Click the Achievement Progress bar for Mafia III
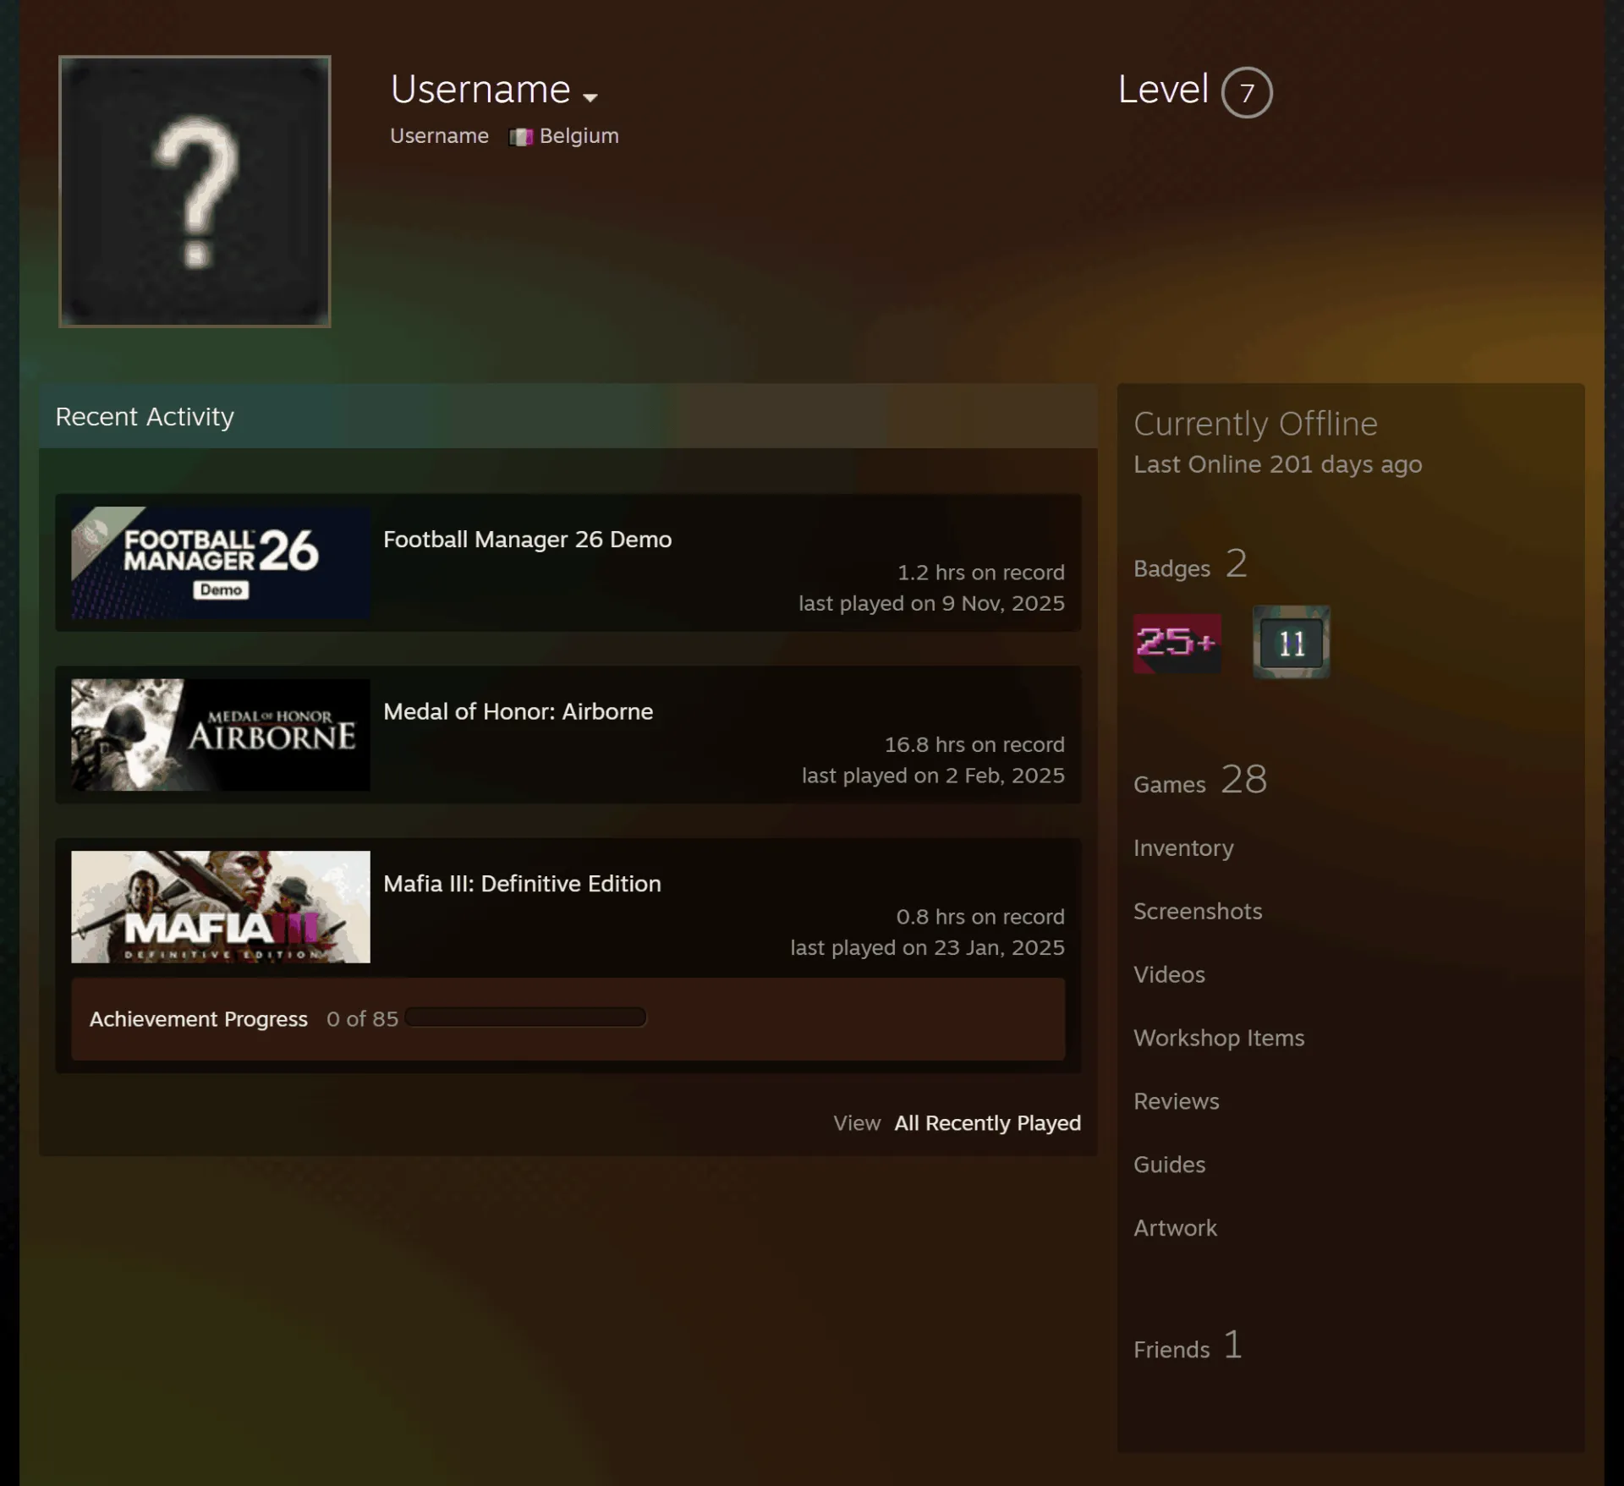 click(525, 1017)
